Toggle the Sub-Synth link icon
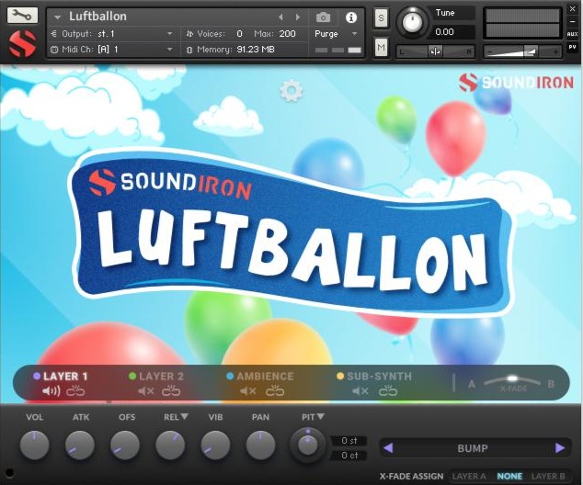This screenshot has width=583, height=485. coord(388,391)
